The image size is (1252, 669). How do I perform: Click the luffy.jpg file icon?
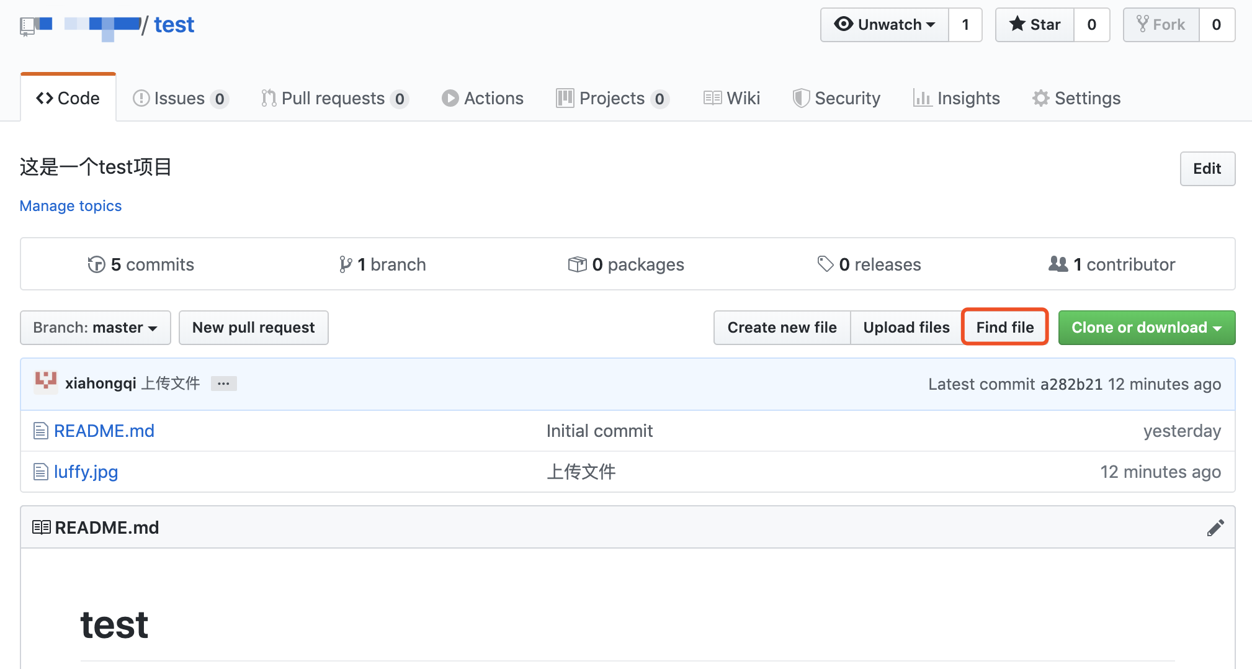pos(40,472)
